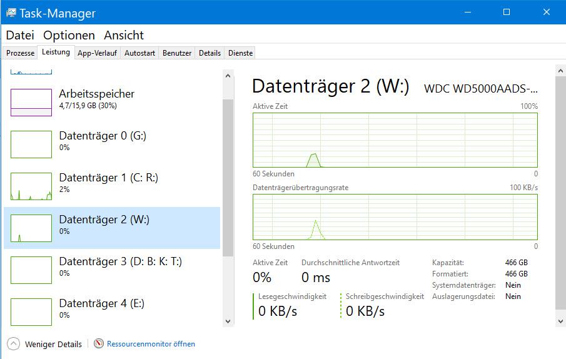
Task: Select Datenträger 4 (E:) graph thumbnail
Action: click(31, 312)
